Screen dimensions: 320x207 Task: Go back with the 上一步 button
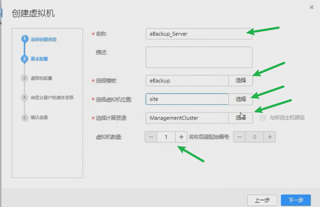pyautogui.click(x=262, y=200)
